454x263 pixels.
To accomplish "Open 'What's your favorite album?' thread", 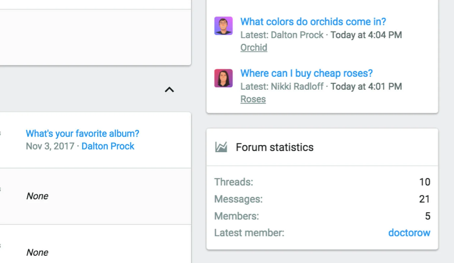I will (82, 133).
